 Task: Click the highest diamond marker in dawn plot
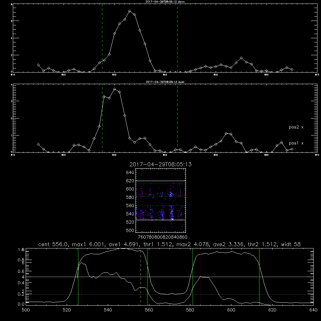(x=130, y=11)
